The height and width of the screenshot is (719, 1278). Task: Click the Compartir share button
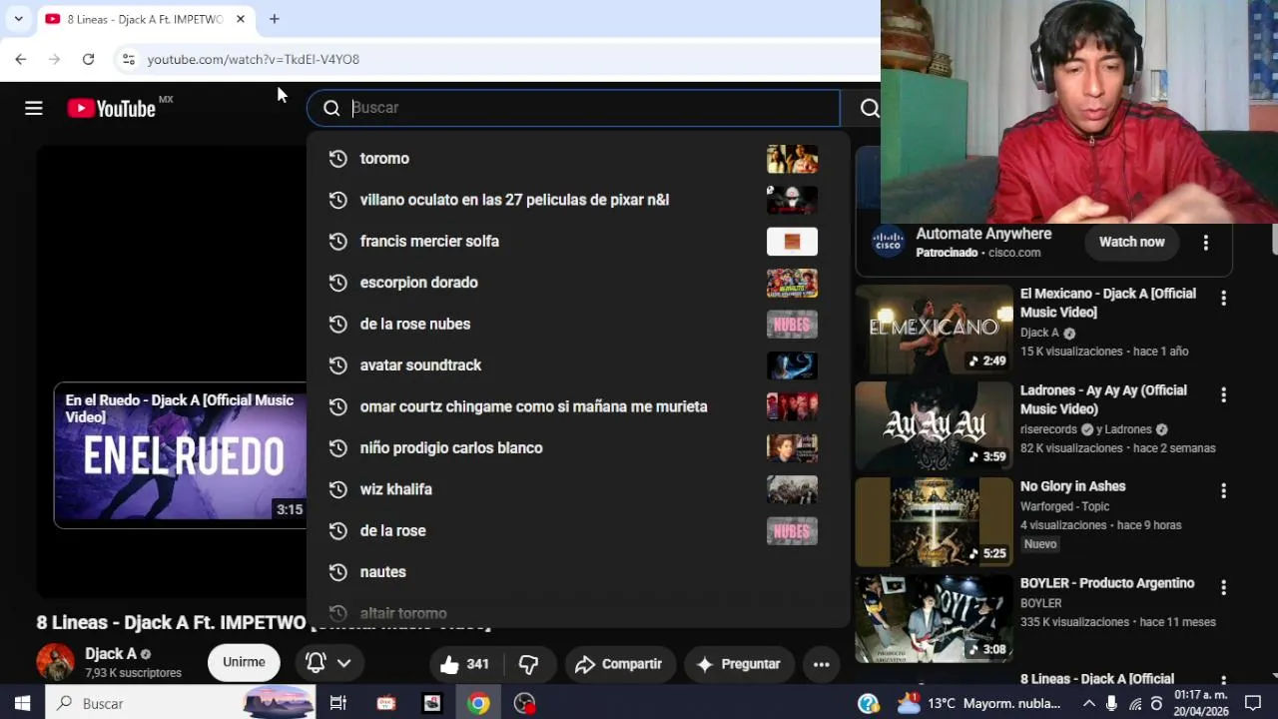[619, 664]
